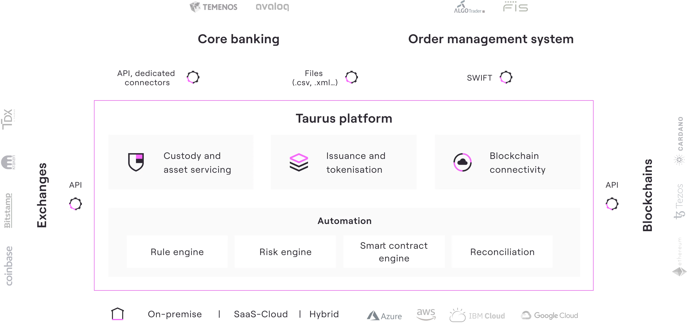
Task: Click the Coinbase logo
Action: click(x=10, y=266)
